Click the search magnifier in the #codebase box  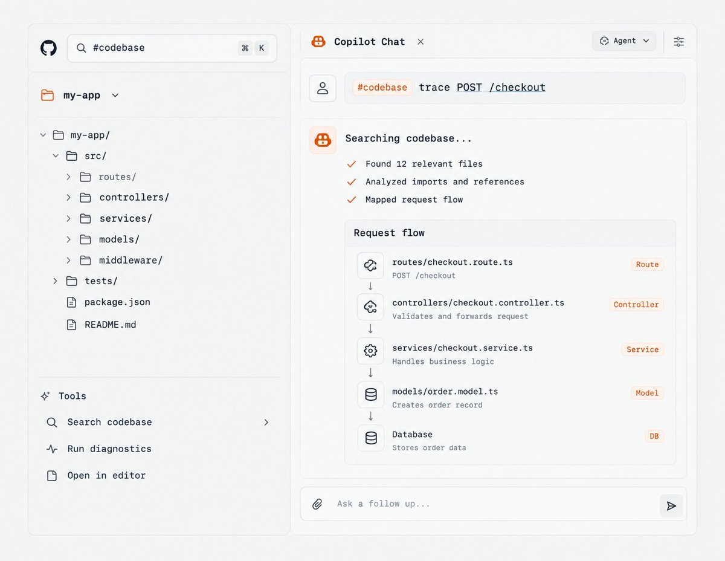coord(81,48)
